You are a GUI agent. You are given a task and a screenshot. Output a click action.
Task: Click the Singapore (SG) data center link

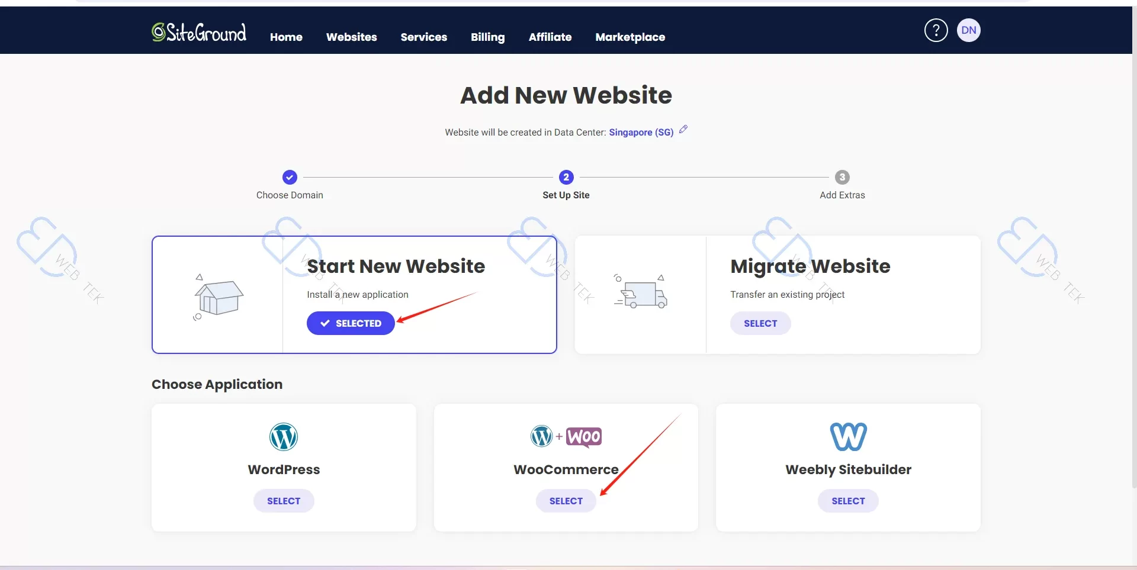[x=641, y=133]
